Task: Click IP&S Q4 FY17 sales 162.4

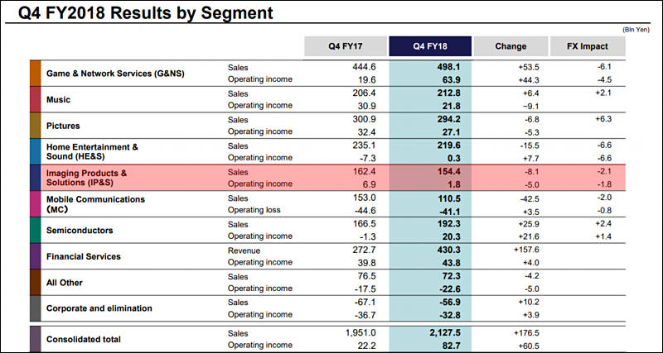Action: (364, 172)
